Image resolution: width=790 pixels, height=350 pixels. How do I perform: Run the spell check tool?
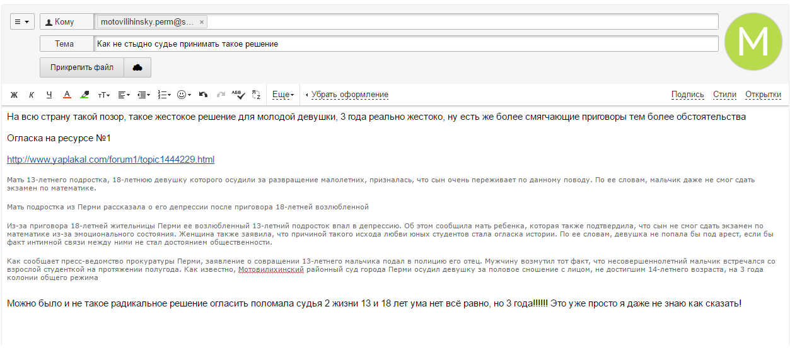coord(238,95)
